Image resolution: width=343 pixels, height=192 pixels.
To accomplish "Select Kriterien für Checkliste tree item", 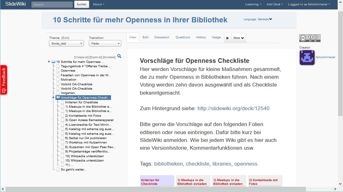I will (x=81, y=102).
